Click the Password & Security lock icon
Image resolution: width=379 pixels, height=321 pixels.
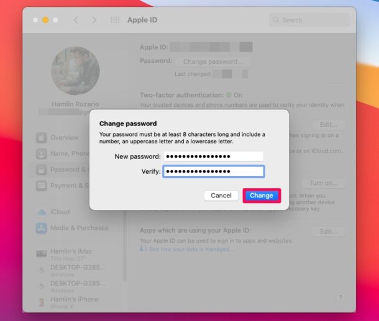point(42,170)
